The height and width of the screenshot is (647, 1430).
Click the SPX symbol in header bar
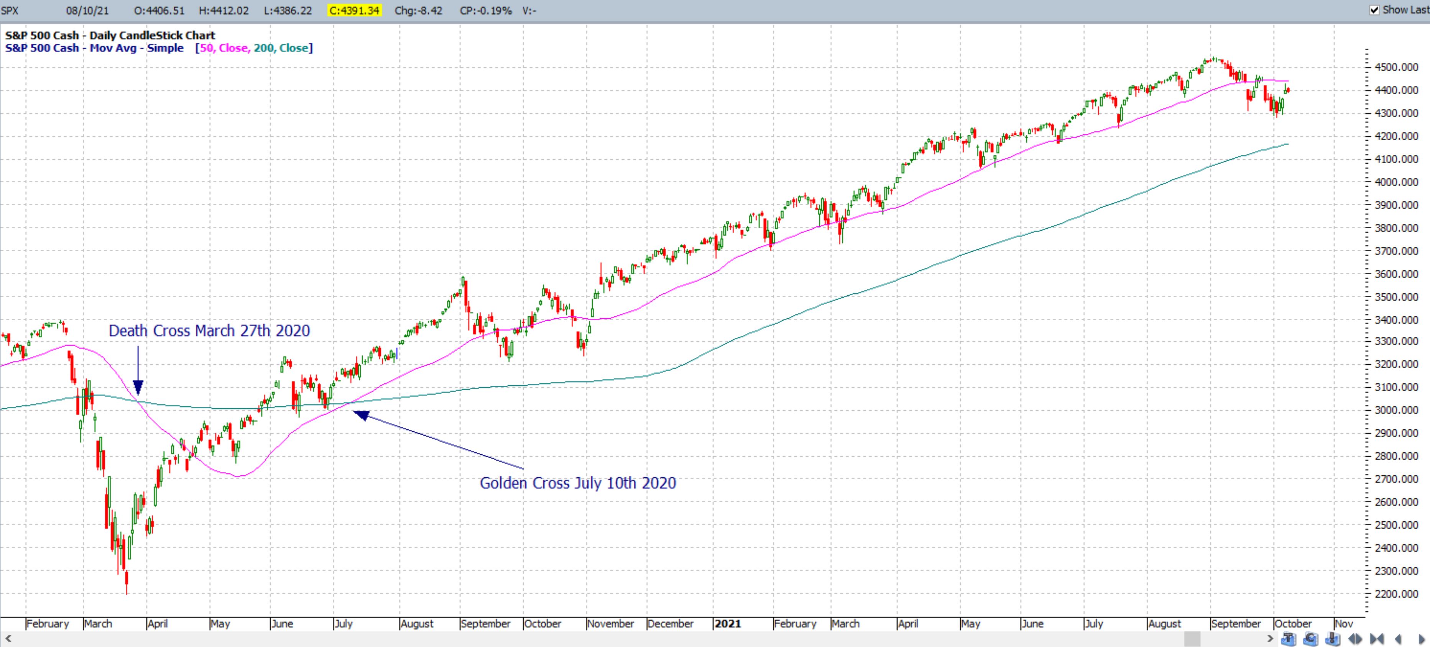(x=10, y=11)
